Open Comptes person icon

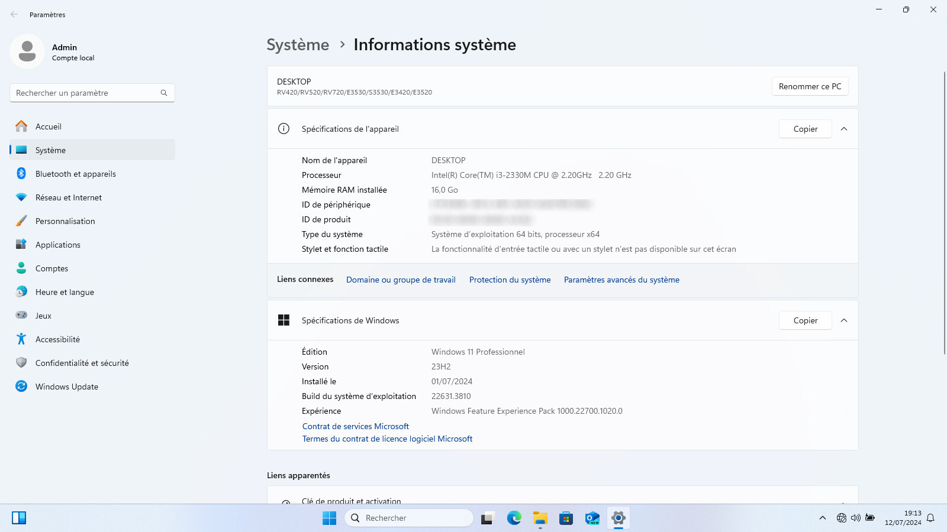click(21, 268)
